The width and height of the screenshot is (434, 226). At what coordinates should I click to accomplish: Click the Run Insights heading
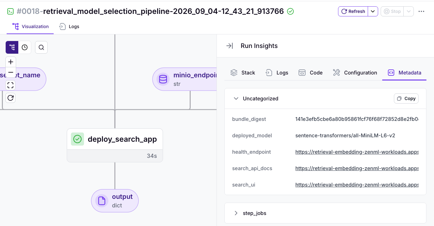pos(259,46)
